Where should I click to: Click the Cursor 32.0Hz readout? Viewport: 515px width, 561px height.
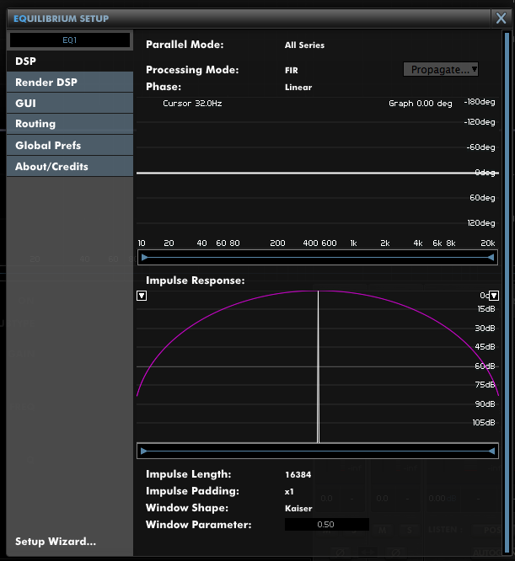[x=192, y=104]
